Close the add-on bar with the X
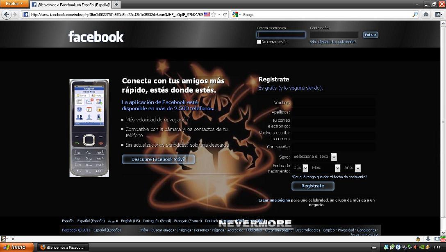 pos(13,239)
